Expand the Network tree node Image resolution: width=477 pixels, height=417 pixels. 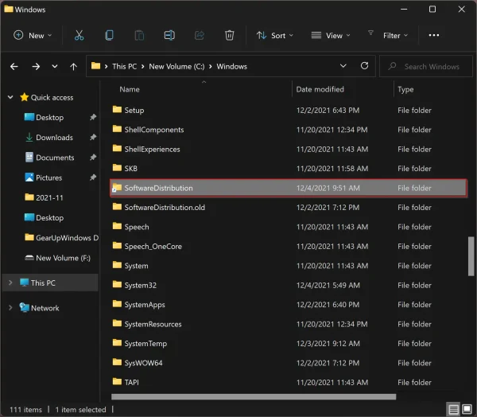pos(10,308)
